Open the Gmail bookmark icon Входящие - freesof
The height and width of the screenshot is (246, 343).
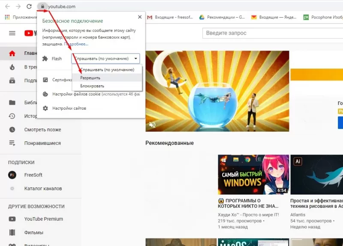point(150,17)
